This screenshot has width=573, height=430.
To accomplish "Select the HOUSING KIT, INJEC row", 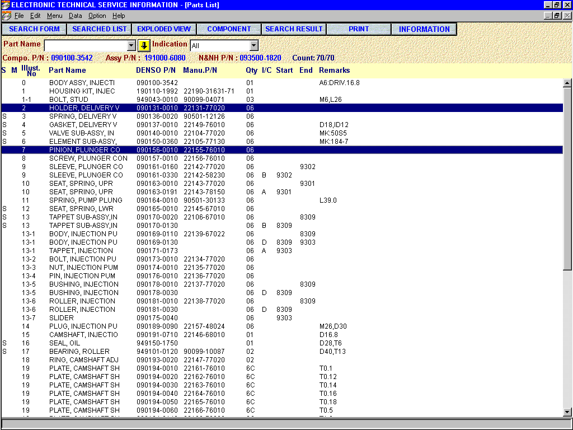I will point(282,91).
